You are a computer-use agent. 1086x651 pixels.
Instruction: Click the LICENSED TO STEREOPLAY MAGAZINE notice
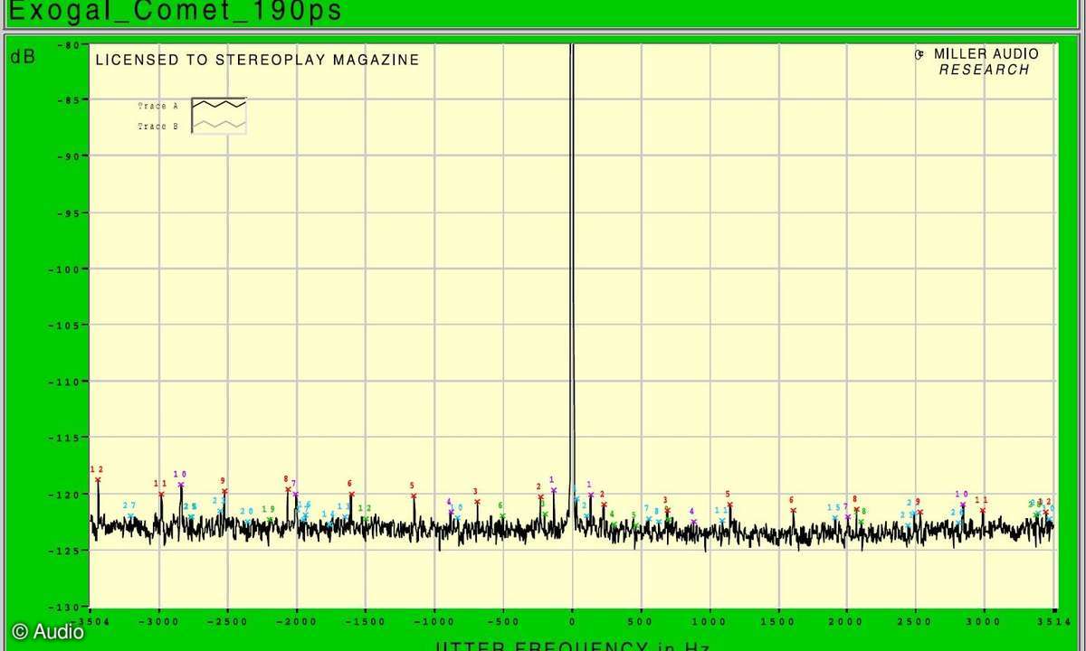tap(257, 61)
